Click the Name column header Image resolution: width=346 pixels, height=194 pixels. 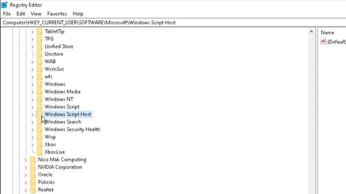[x=328, y=32]
